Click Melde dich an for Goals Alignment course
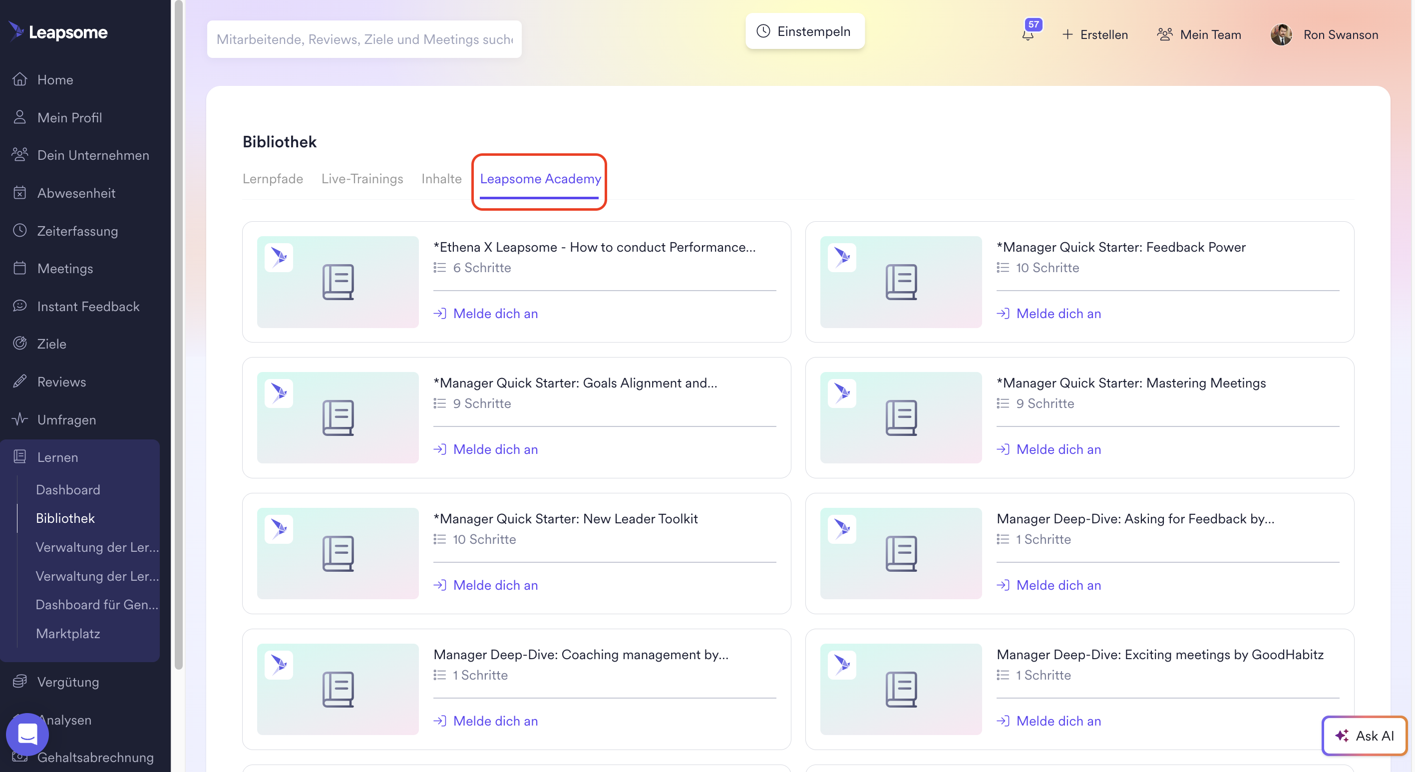This screenshot has height=772, width=1415. (486, 449)
